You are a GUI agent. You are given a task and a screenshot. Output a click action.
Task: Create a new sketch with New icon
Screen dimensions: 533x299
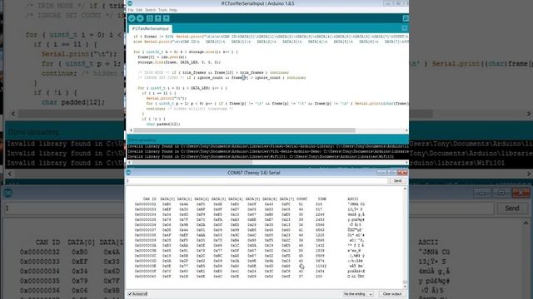coord(150,18)
